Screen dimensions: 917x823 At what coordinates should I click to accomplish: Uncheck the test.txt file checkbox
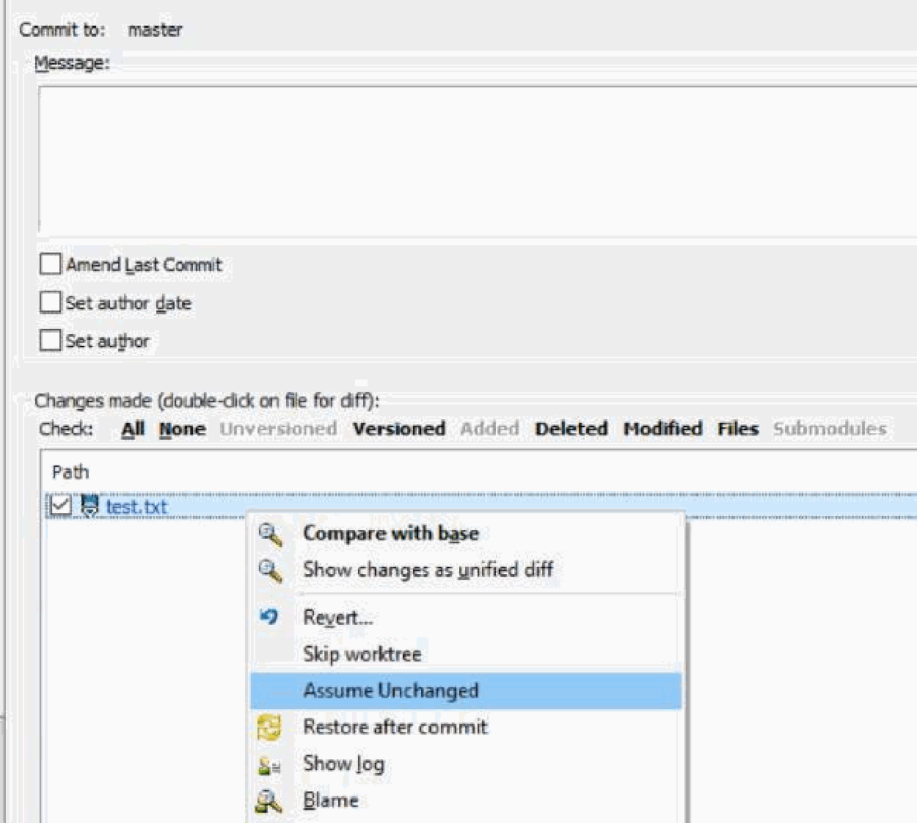pos(60,505)
